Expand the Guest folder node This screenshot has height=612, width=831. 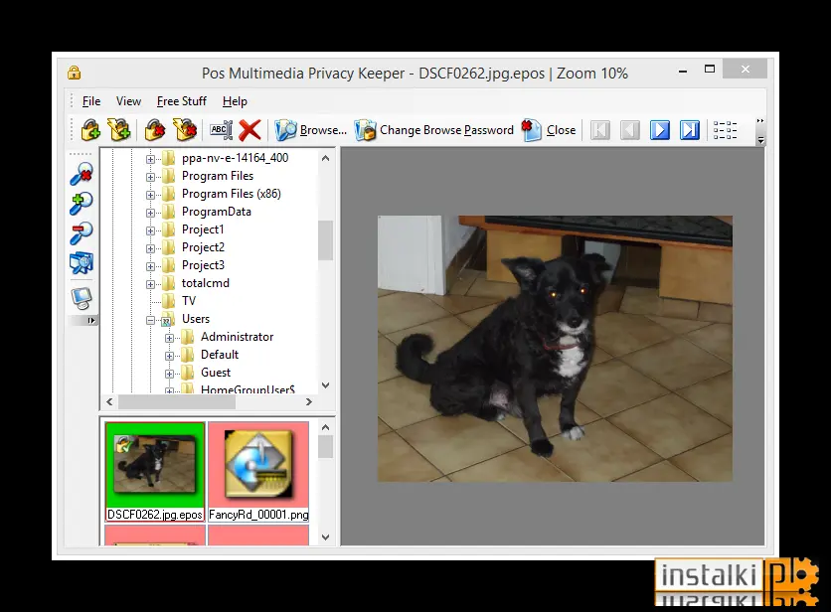(169, 374)
